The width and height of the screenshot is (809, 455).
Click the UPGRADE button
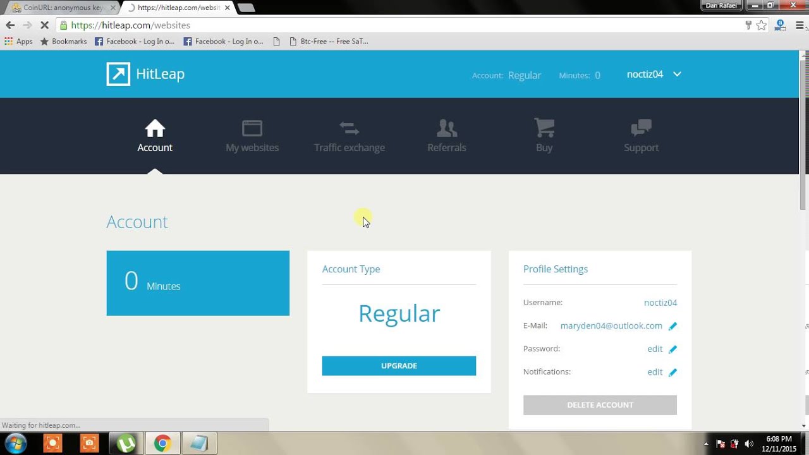pos(399,366)
